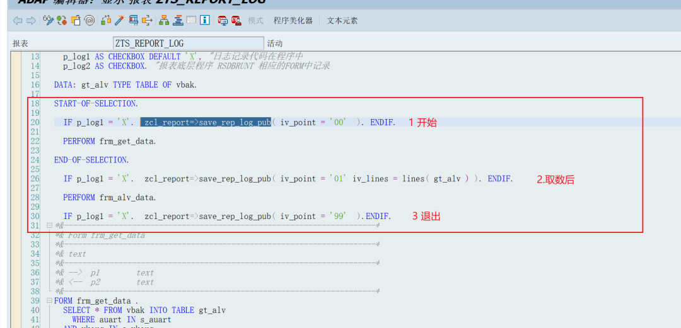681x328 pixels.
Task: Click the Direct Processing test icon
Action: click(134, 20)
